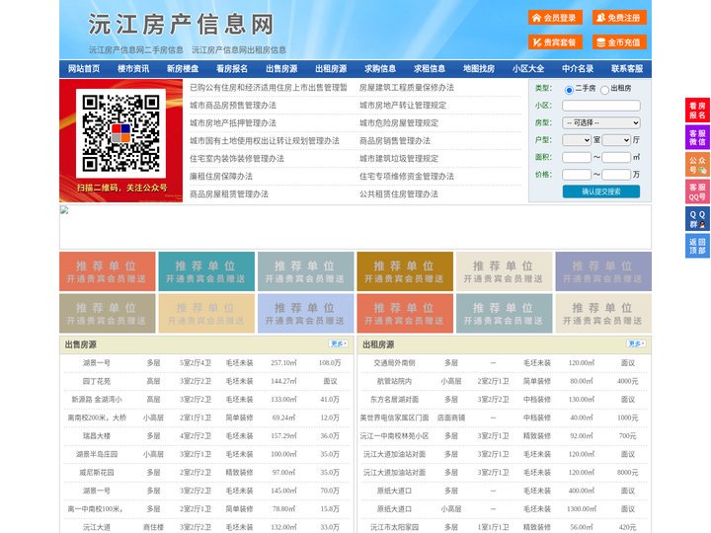The height and width of the screenshot is (533, 711).
Task: Open 公众号 floating sidebar icon
Action: coord(697,165)
